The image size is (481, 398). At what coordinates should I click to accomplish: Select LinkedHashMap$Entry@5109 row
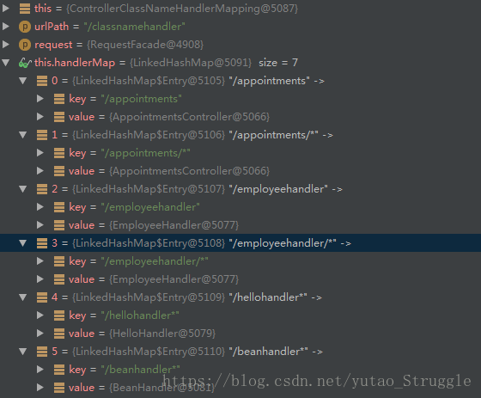240,297
